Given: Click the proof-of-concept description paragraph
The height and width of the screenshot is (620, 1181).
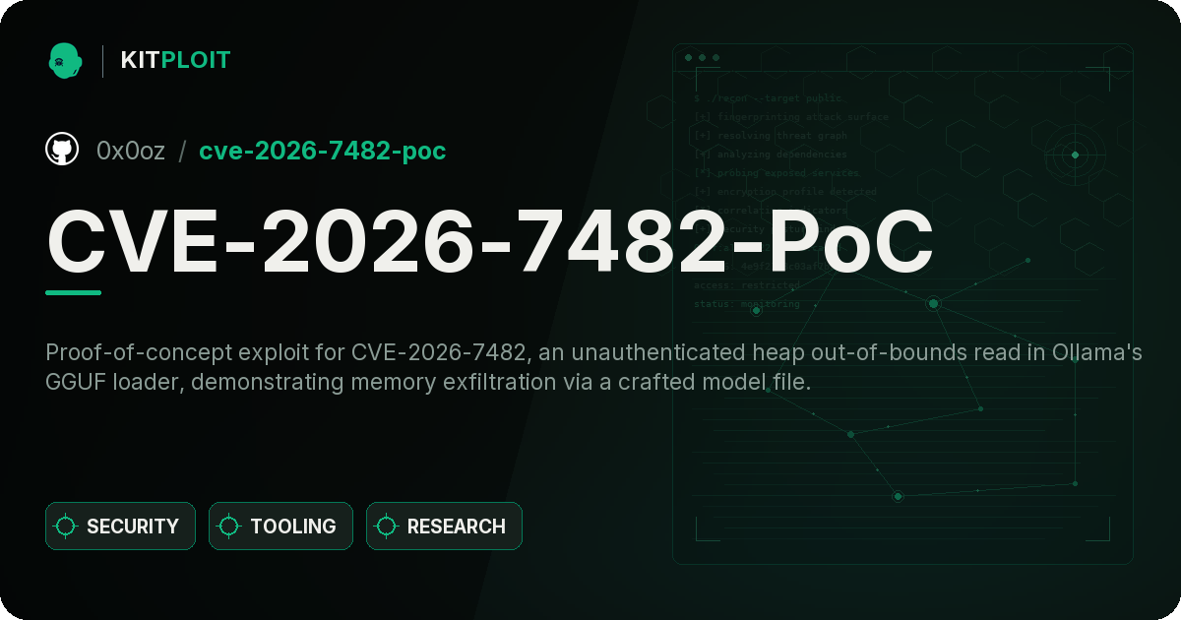Looking at the screenshot, I should point(594,367).
